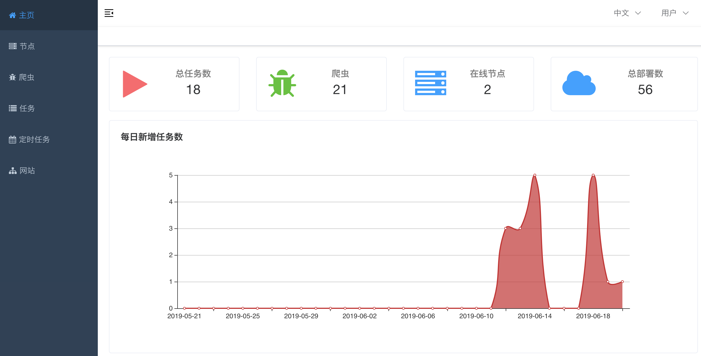Click the home icon in the sidebar

12,15
